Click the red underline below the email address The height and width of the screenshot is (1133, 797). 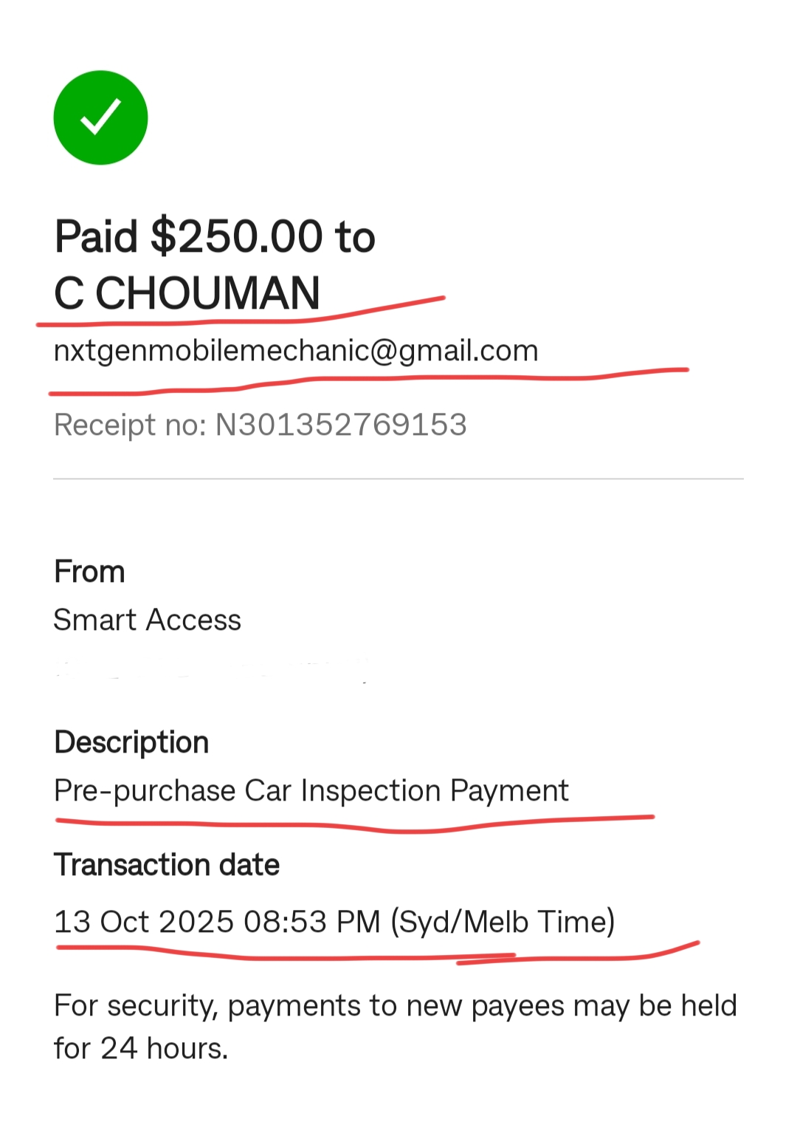(x=369, y=380)
